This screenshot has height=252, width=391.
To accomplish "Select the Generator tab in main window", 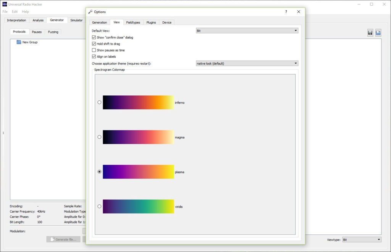I will click(57, 20).
